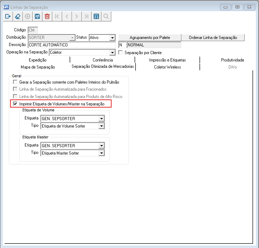
Task: Click the Linhas de Separação window title icon
Action: pyautogui.click(x=6, y=7)
